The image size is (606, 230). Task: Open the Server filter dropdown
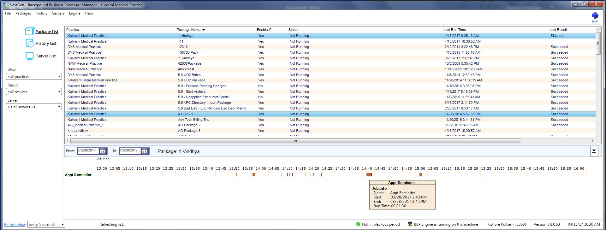point(34,107)
